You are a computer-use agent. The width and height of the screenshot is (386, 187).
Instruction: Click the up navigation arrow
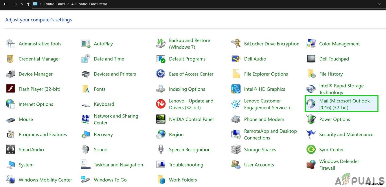tap(28, 4)
